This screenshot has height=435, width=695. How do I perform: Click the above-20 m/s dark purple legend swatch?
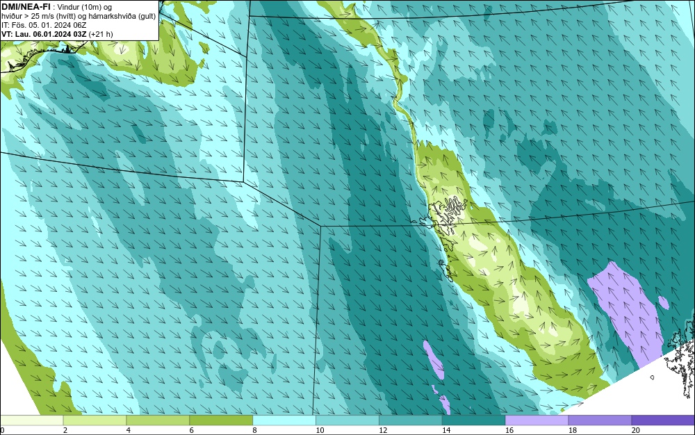tap(663, 420)
